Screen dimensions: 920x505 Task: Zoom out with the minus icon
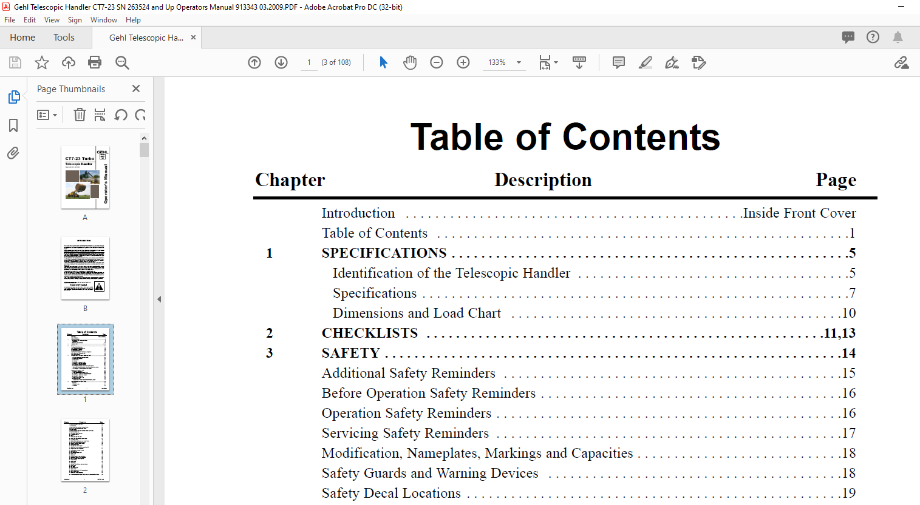(437, 62)
